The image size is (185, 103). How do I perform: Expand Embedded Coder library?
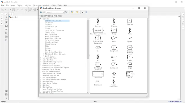coord(41,81)
